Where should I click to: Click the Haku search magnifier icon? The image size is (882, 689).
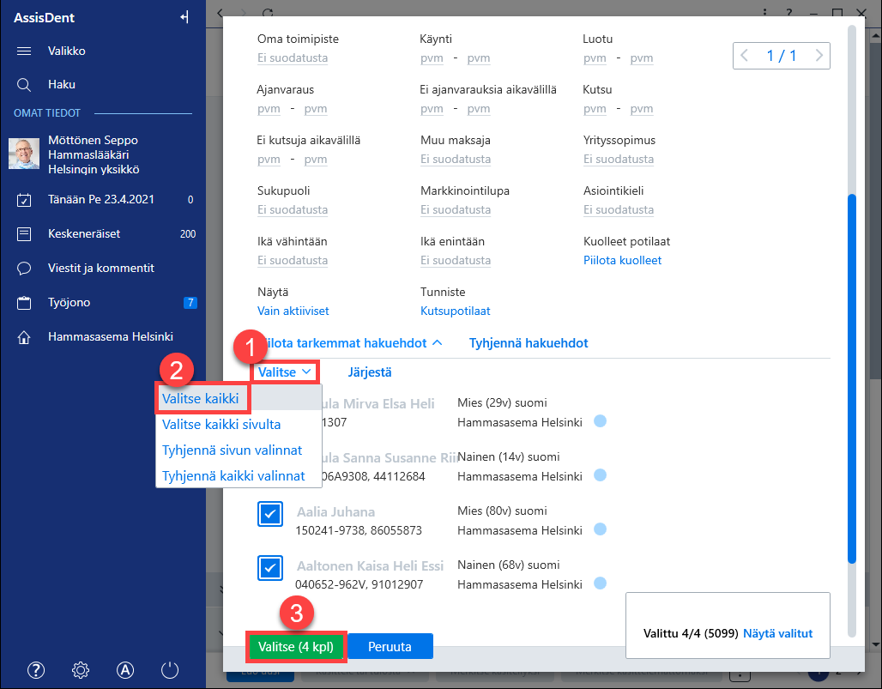24,85
